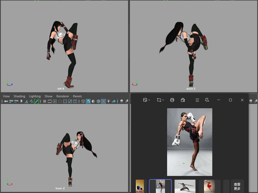
Task: Open the Renderer menu
Action: 63,96
